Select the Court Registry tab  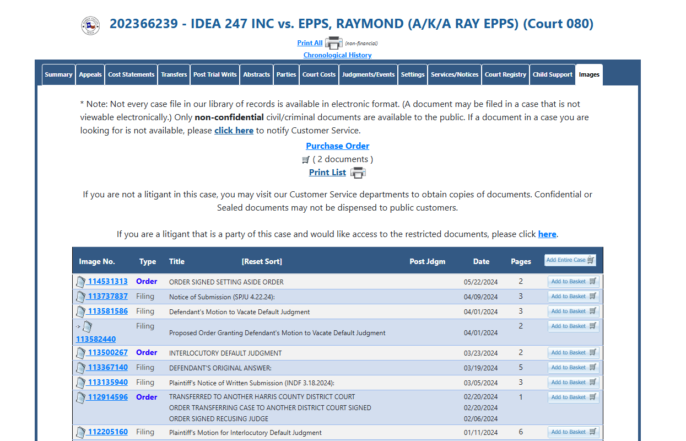point(506,75)
